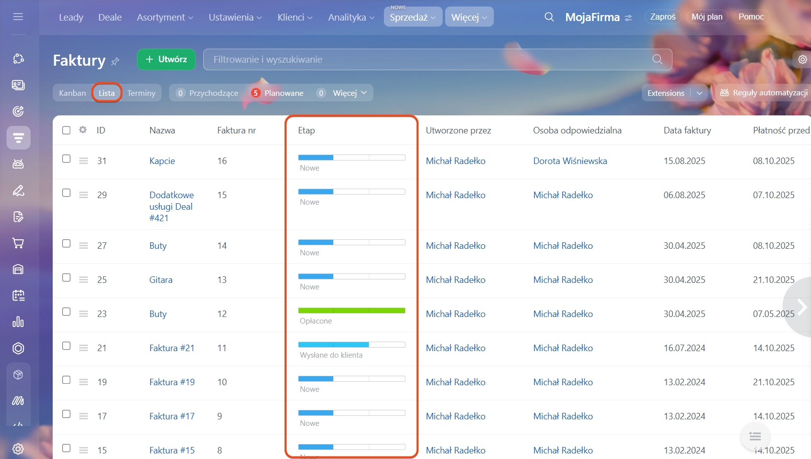
Task: Click the bar chart analytics sidebar icon
Action: click(x=18, y=322)
